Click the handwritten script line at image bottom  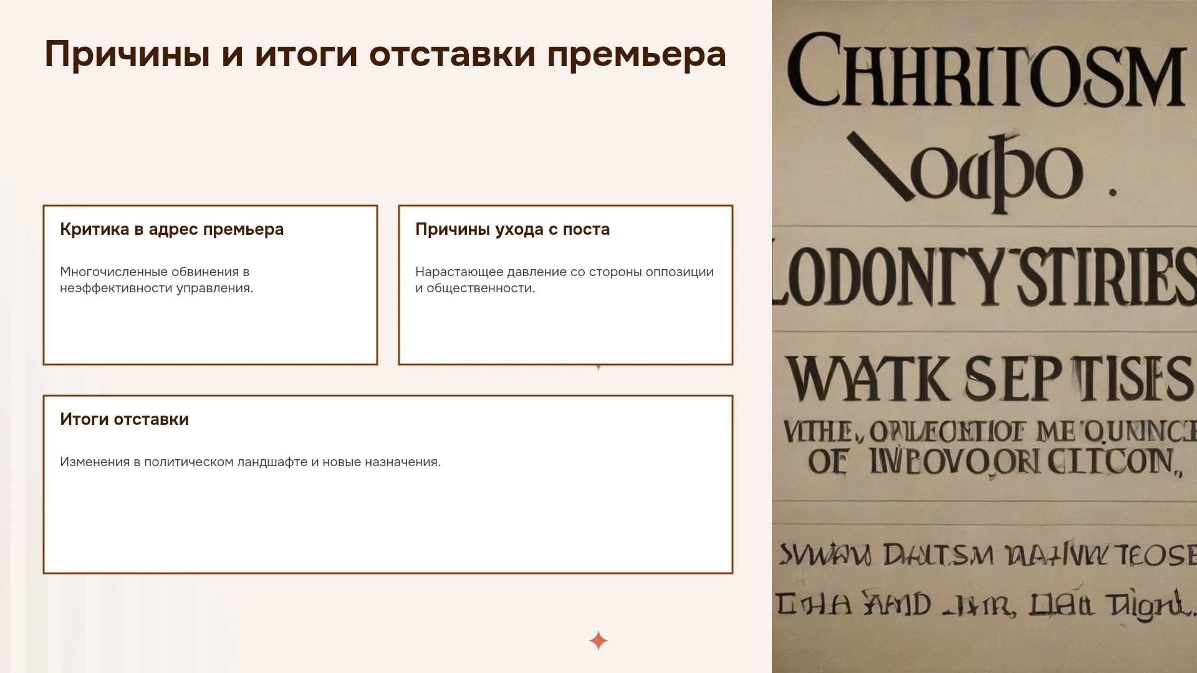click(x=985, y=604)
